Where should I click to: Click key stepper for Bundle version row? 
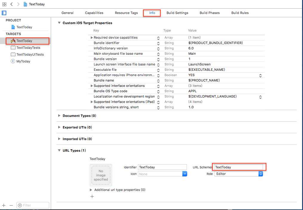point(158,59)
